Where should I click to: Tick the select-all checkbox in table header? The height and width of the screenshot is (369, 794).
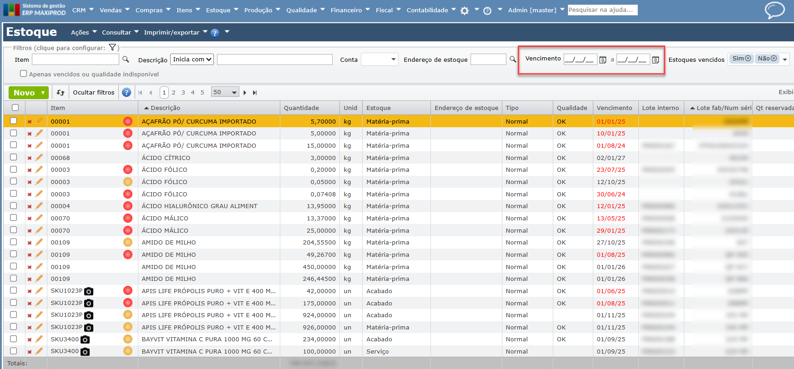(x=15, y=108)
